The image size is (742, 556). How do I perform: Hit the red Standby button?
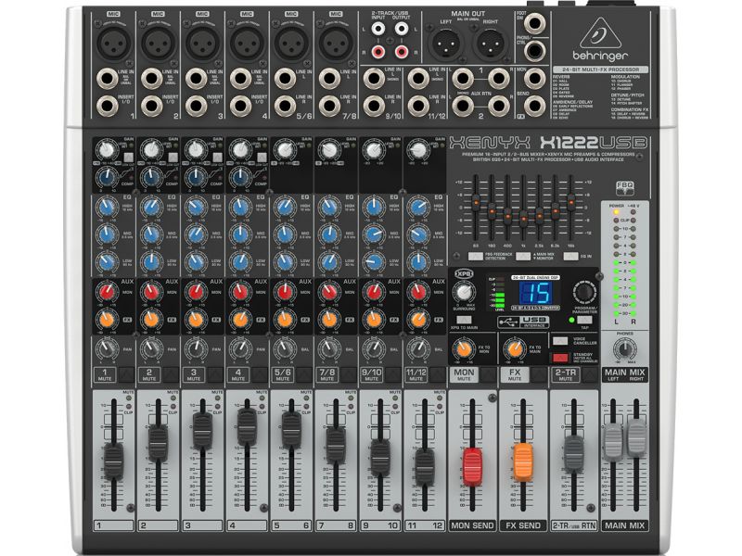pyautogui.click(x=560, y=358)
